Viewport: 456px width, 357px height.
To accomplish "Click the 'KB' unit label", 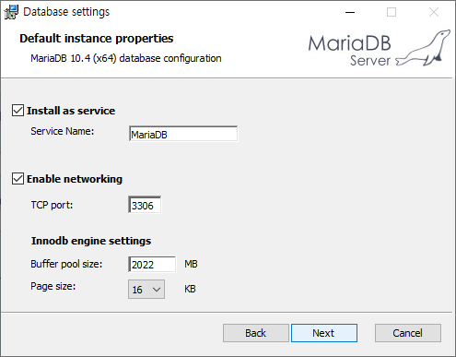I will [190, 289].
